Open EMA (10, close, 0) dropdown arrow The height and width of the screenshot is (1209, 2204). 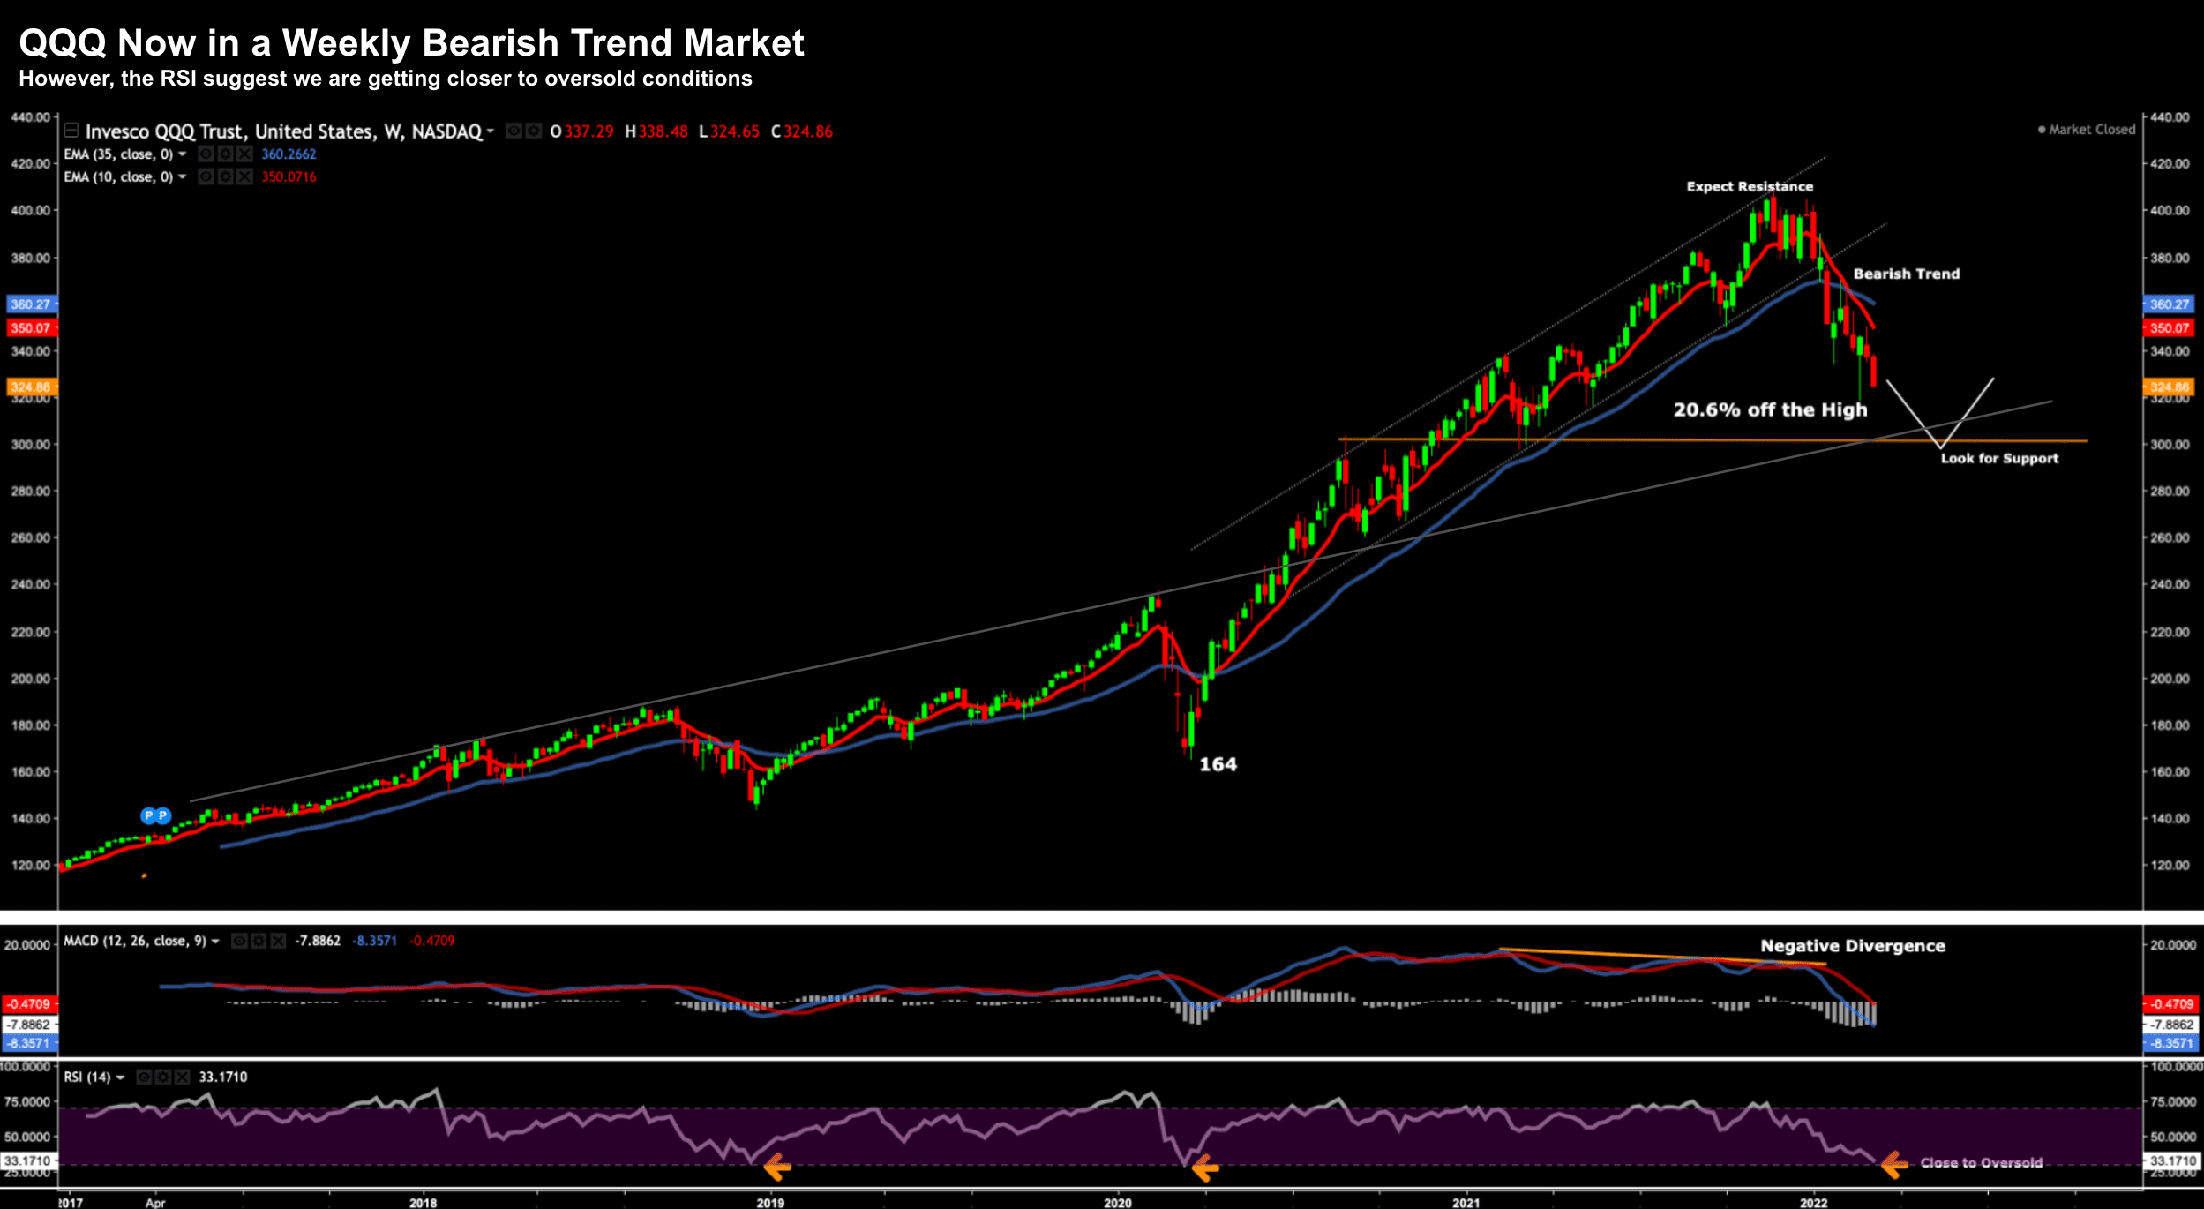click(x=183, y=177)
